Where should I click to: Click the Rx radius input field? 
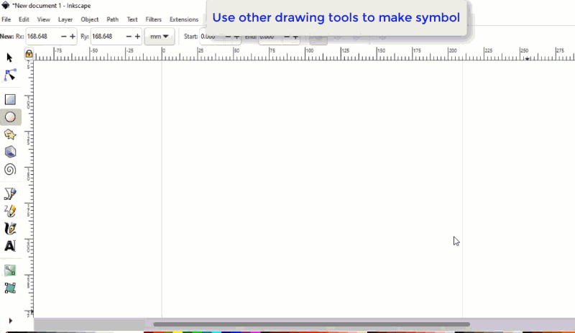tap(42, 37)
